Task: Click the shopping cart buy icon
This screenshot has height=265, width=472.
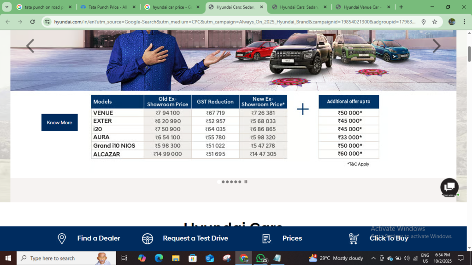Action: point(354,238)
